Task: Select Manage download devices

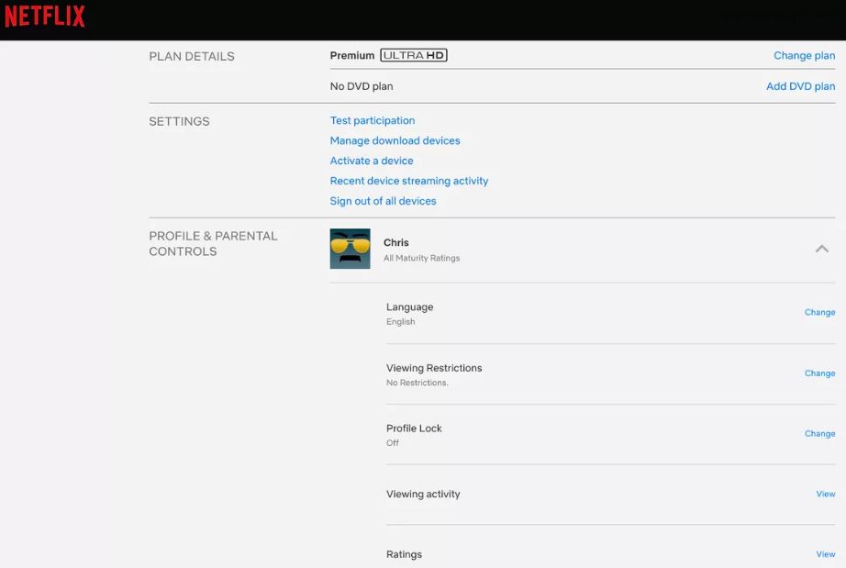Action: pyautogui.click(x=395, y=140)
